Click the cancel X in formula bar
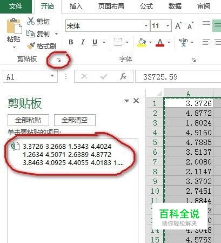The image size is (221, 243). 84,76
